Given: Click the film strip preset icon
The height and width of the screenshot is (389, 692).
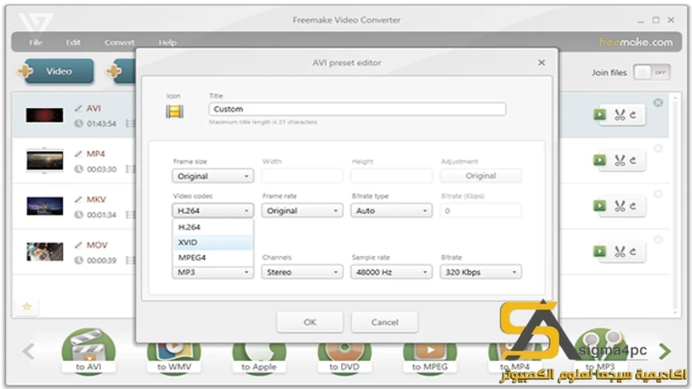Looking at the screenshot, I should [174, 111].
